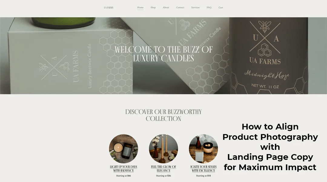Click the Discover Our Buzzworthy Collection heading
The width and height of the screenshot is (327, 182).
pyautogui.click(x=163, y=115)
